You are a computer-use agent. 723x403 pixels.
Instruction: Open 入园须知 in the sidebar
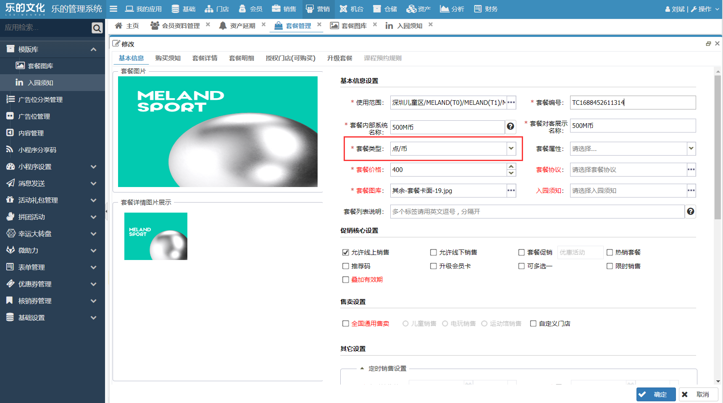pos(53,83)
